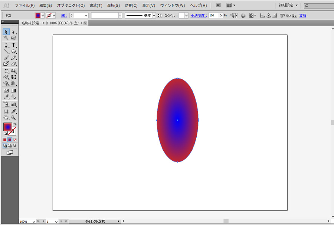Close the 名称未設定-1 document tab

85,23
